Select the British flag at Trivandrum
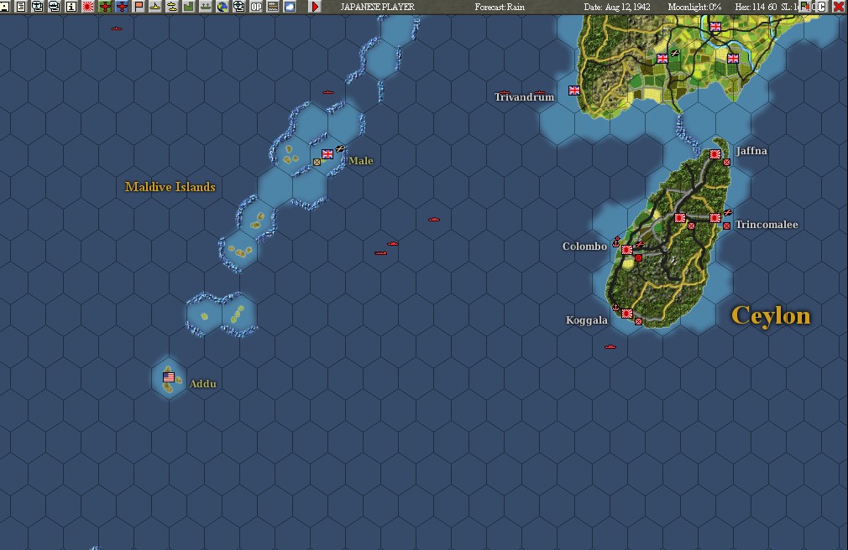The height and width of the screenshot is (550, 848). point(574,91)
